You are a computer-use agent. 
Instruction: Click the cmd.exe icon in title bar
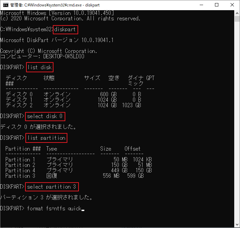point(6,5)
